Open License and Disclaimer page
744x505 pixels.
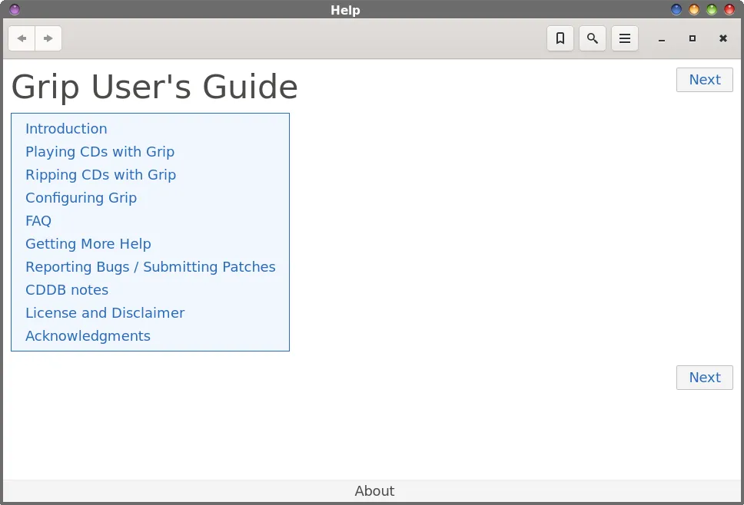pos(105,313)
